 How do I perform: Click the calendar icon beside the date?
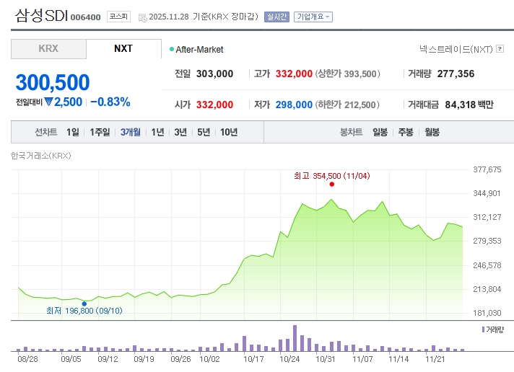141,17
